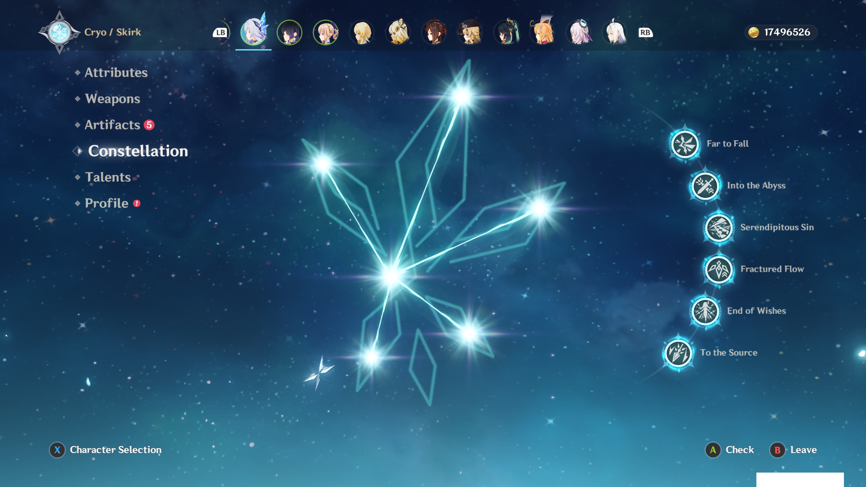Click the bottom-left star above the four-point sparkle
866x487 pixels.
tap(372, 357)
